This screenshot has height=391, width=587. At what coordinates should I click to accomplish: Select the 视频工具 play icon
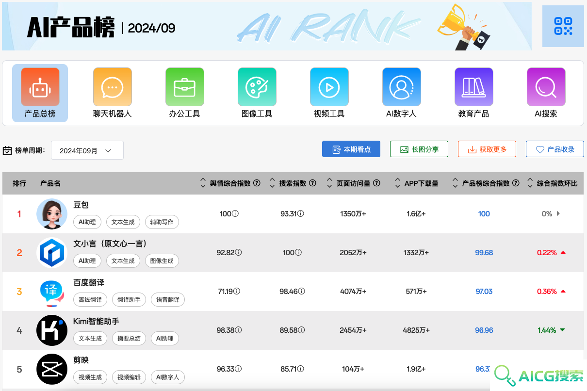[329, 87]
